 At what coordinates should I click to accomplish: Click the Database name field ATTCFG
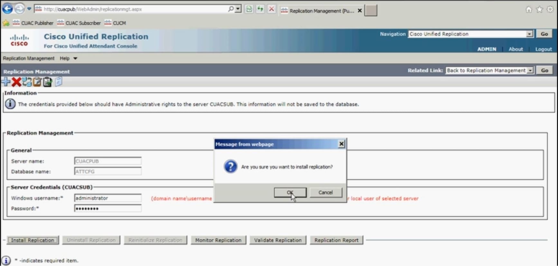tap(108, 171)
